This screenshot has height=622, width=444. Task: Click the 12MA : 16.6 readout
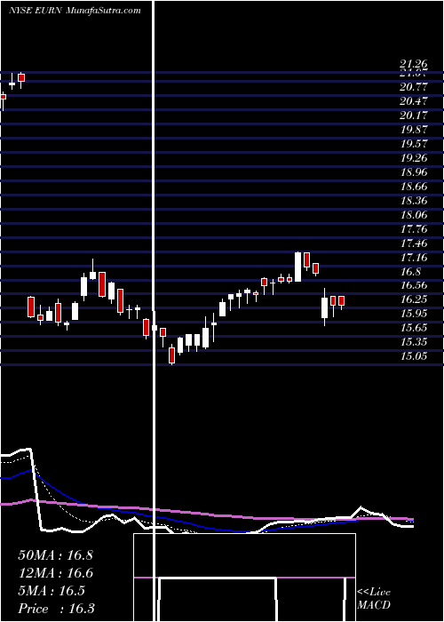[x=55, y=573]
